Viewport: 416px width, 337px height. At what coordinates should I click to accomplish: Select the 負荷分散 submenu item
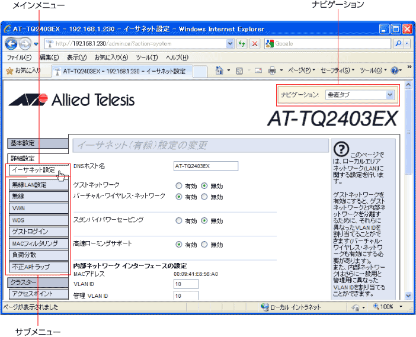pos(39,255)
